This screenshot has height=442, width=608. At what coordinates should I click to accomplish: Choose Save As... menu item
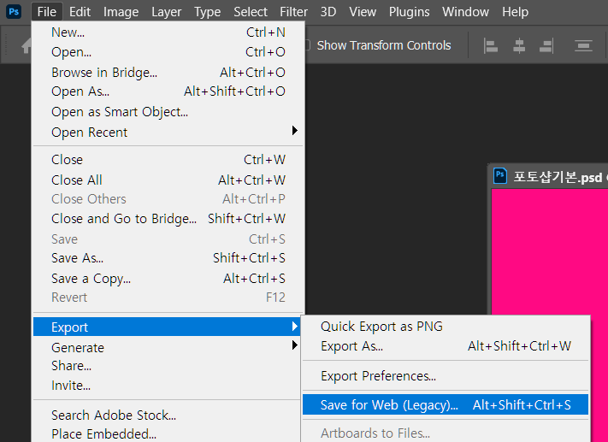pyautogui.click(x=168, y=258)
